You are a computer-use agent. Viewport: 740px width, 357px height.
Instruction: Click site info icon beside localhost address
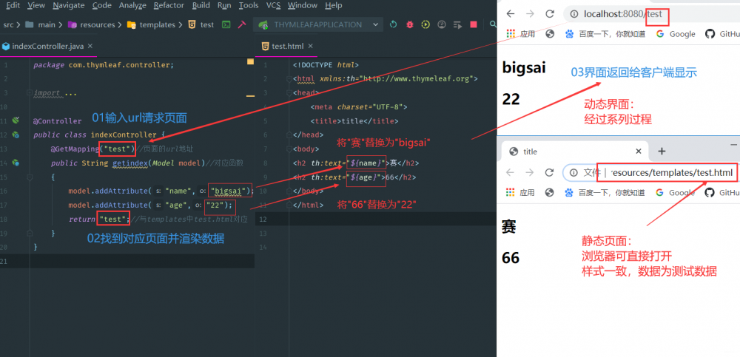[x=574, y=14]
